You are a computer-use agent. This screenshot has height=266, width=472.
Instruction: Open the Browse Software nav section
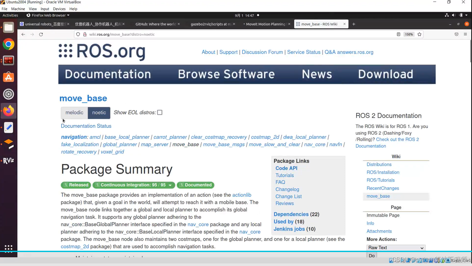coord(226,74)
